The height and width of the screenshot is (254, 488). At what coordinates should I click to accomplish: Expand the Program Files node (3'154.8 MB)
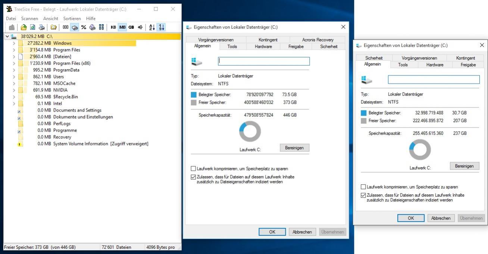coord(14,50)
